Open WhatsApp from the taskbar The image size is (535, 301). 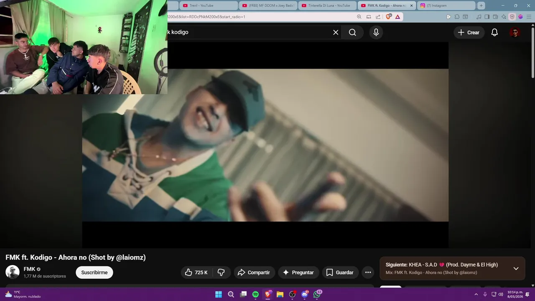click(x=317, y=294)
